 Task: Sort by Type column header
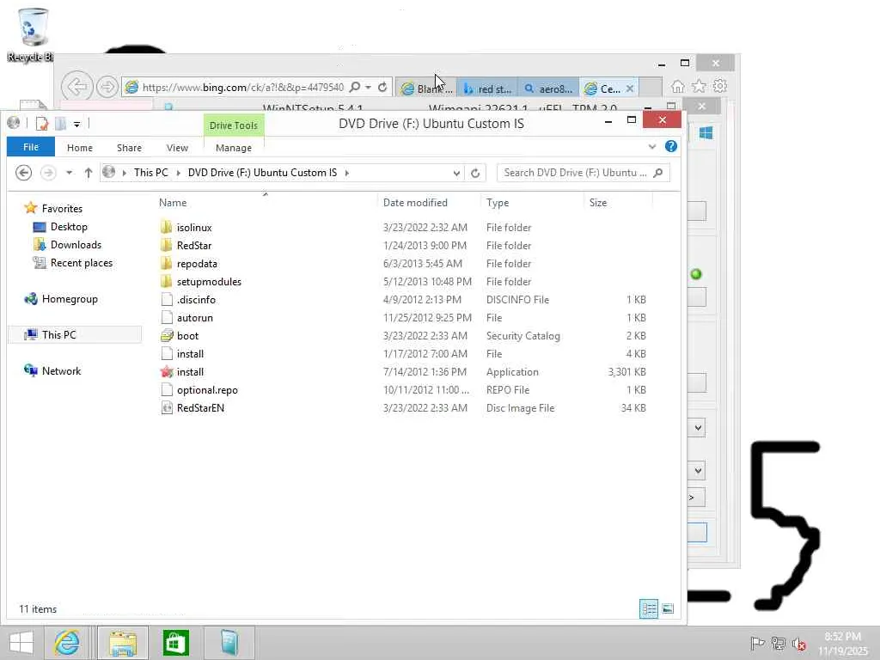498,203
